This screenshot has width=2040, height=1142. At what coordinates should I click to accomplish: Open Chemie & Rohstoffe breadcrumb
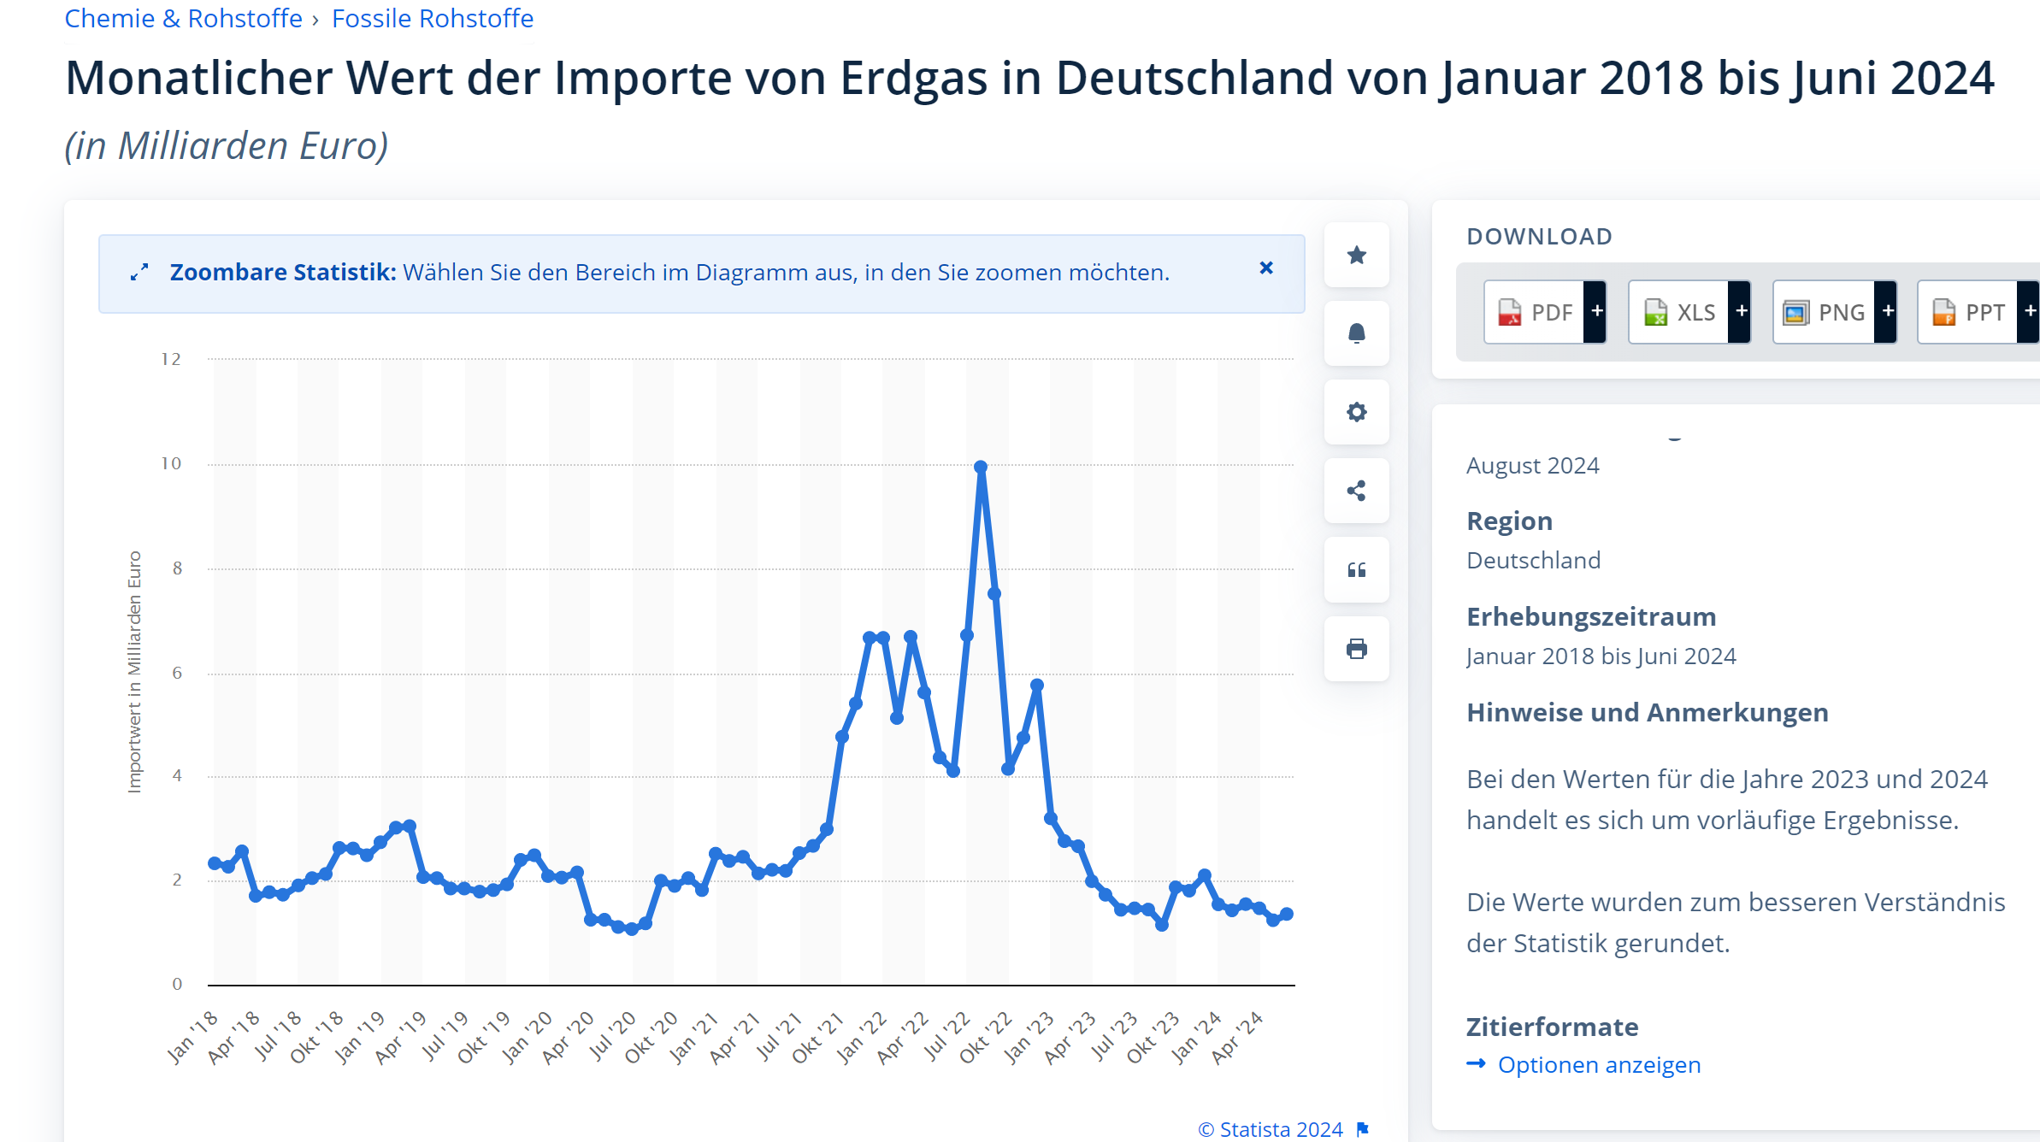(x=183, y=18)
